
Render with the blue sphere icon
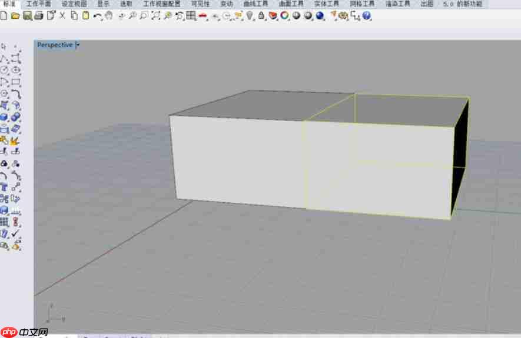pyautogui.click(x=320, y=16)
